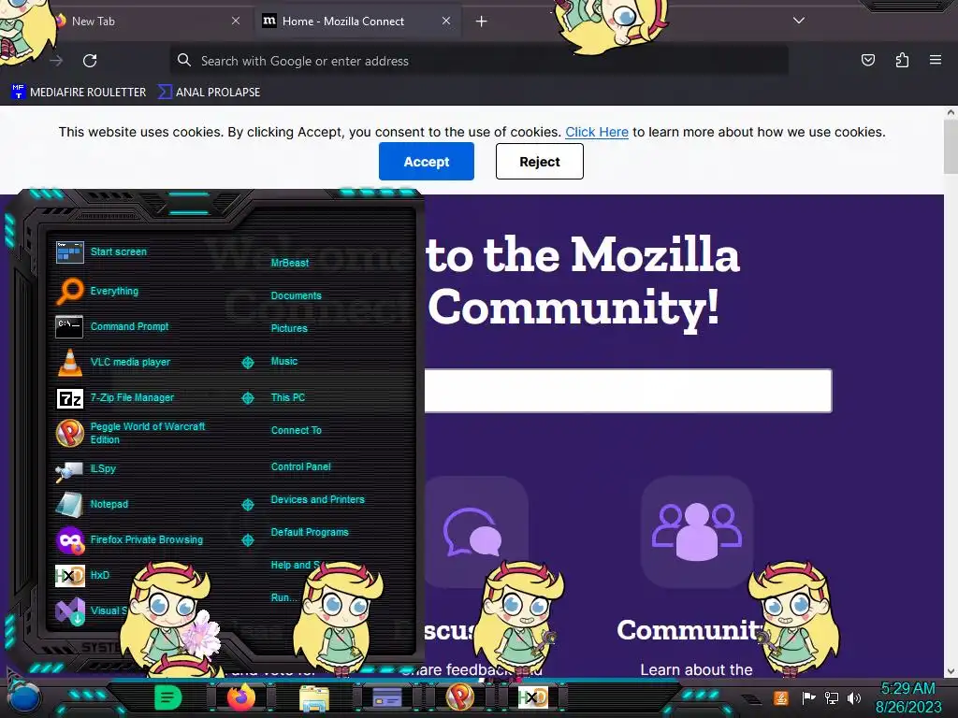Launch HxD hex editor in start menu
Screen dimensions: 958x718
[82, 575]
